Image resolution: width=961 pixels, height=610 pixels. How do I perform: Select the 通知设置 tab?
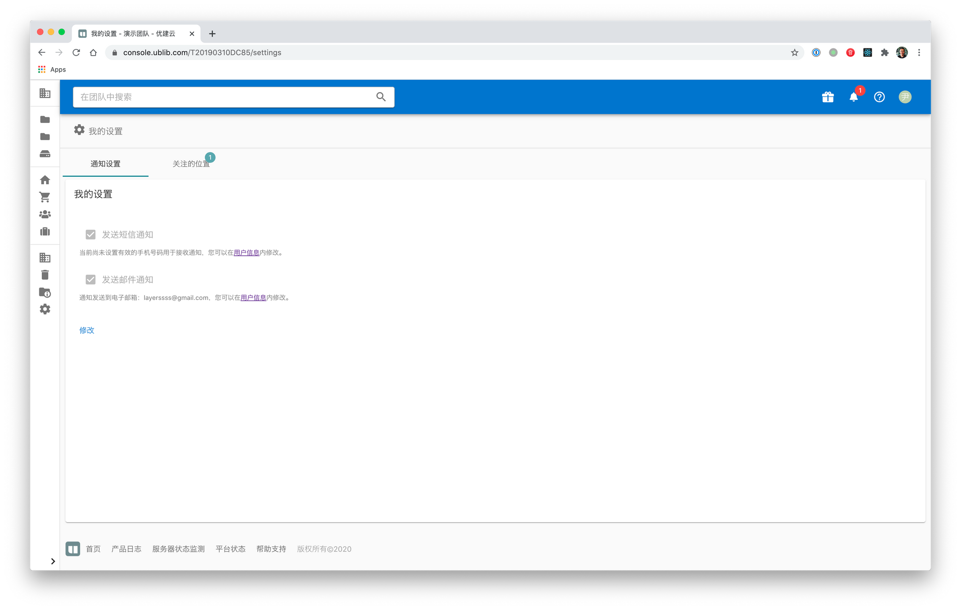tap(105, 164)
